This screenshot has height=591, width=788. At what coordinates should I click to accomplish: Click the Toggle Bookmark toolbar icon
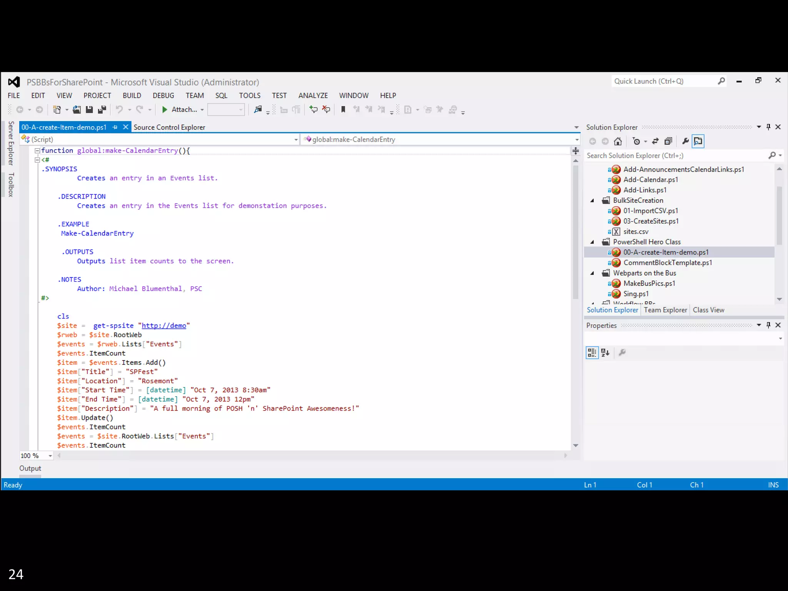(343, 110)
